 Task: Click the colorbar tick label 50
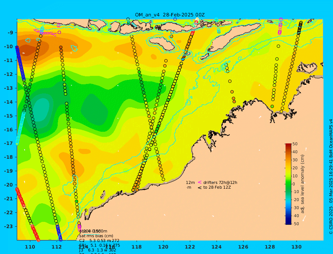295,144
